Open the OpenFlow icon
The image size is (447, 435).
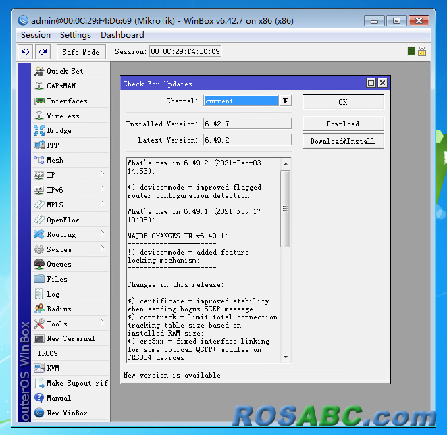[x=39, y=220]
